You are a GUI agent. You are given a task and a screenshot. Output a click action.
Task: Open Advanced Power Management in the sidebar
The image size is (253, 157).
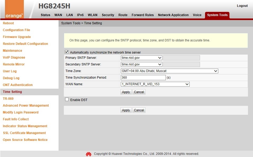(x=26, y=106)
